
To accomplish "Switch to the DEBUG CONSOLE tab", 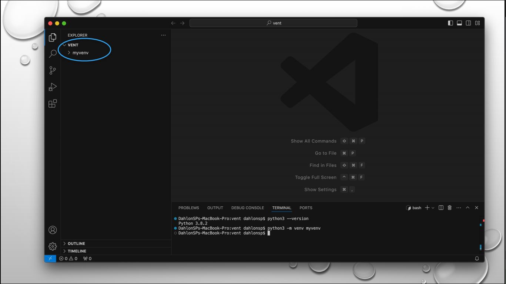I will [247, 208].
